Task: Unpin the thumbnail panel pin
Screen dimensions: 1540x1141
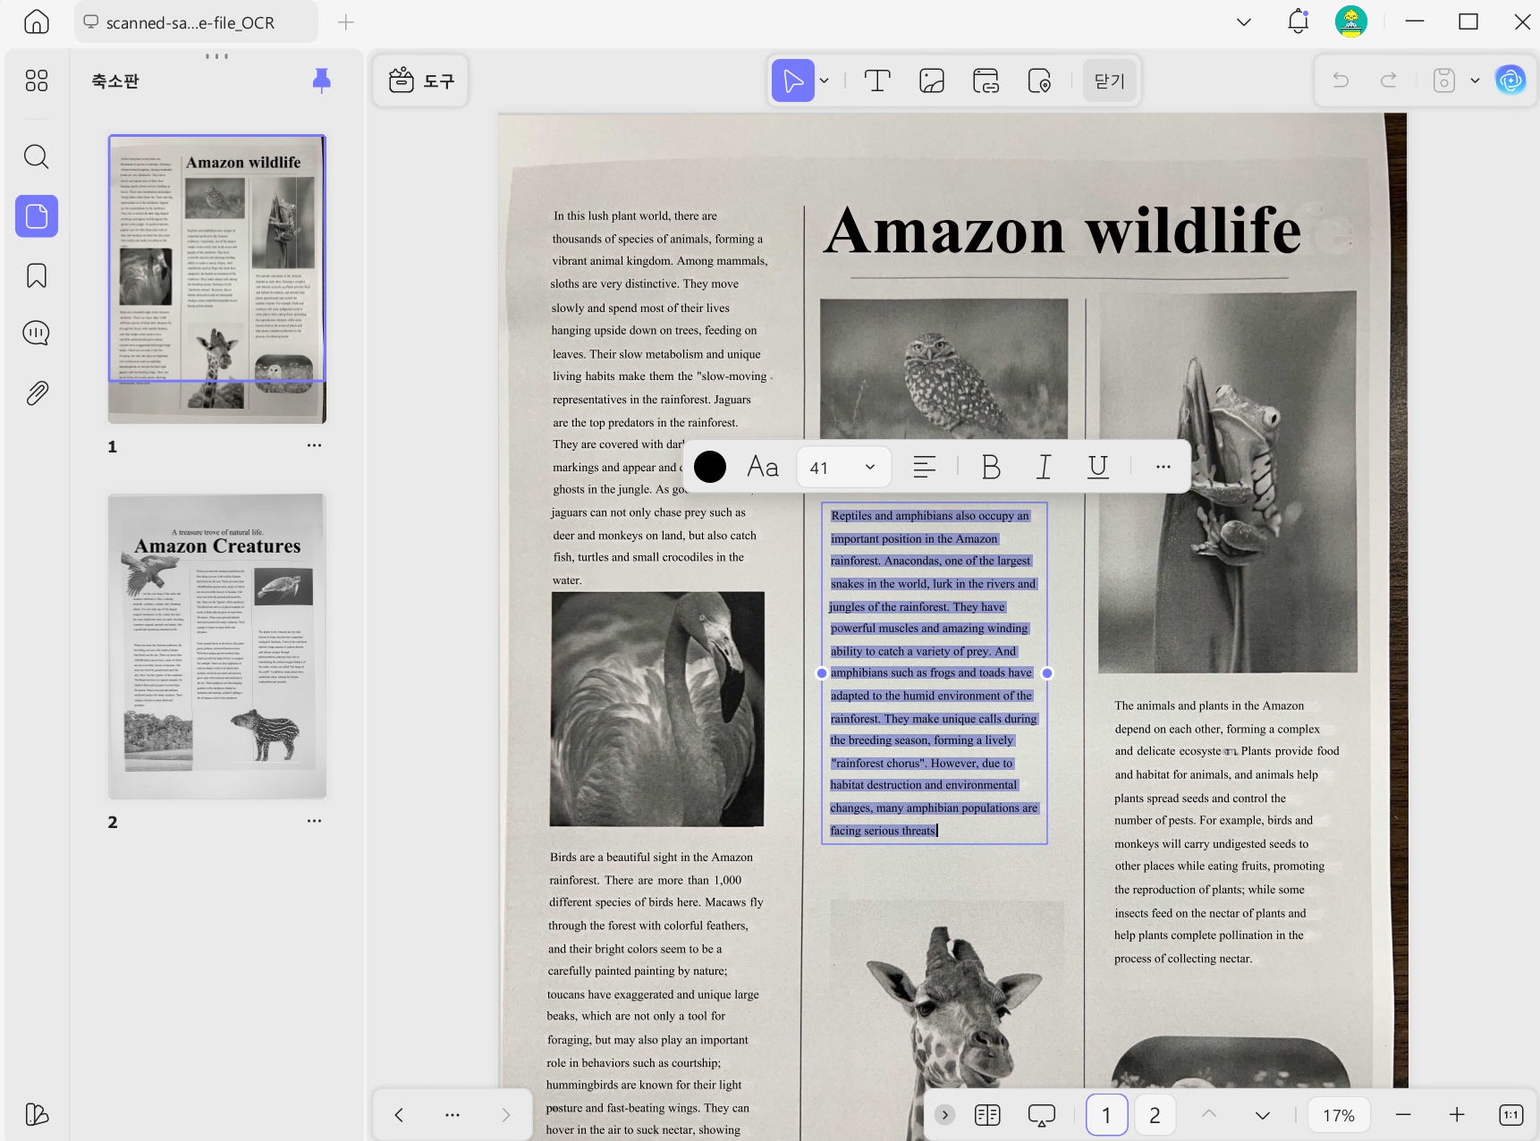Action: [321, 80]
